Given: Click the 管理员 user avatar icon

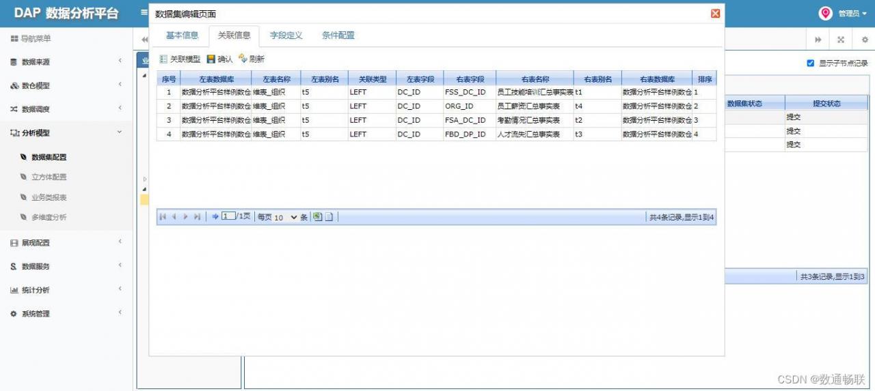Looking at the screenshot, I should point(826,13).
